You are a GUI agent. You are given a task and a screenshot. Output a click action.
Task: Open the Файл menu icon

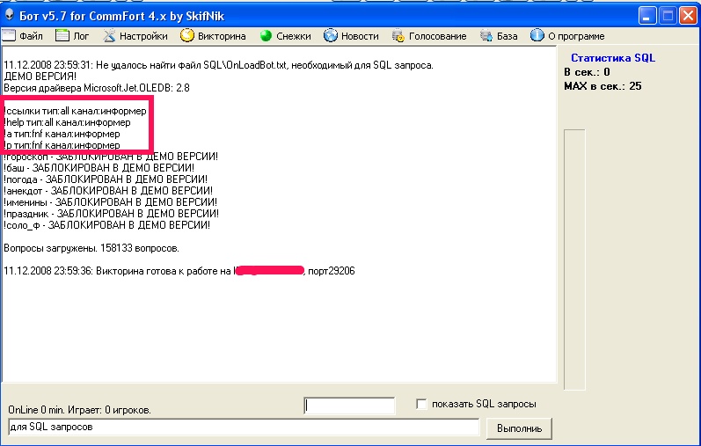8,36
